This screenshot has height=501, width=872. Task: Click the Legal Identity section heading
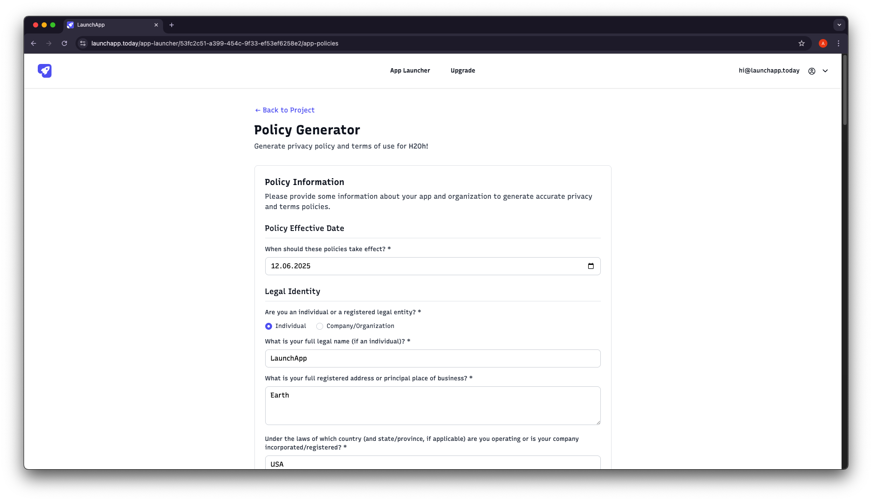click(292, 291)
